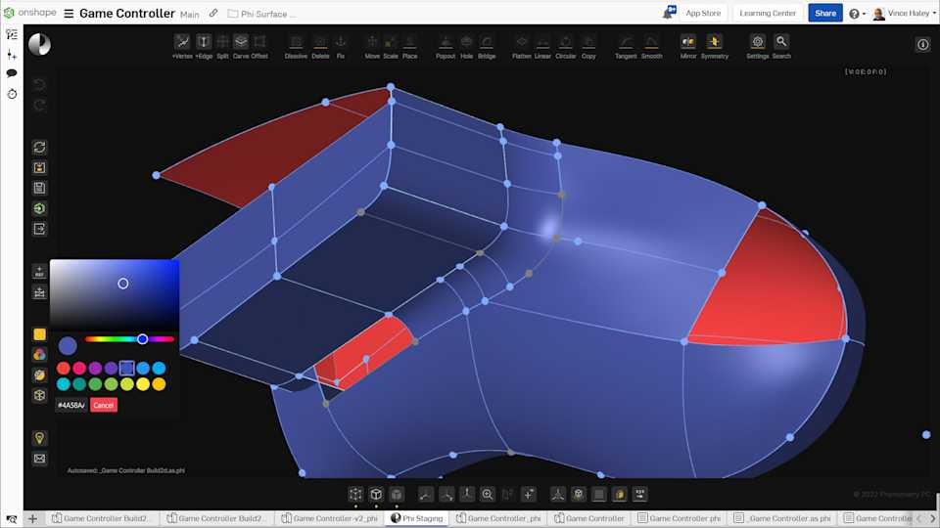Open the App Store
940x528 pixels.
(703, 13)
